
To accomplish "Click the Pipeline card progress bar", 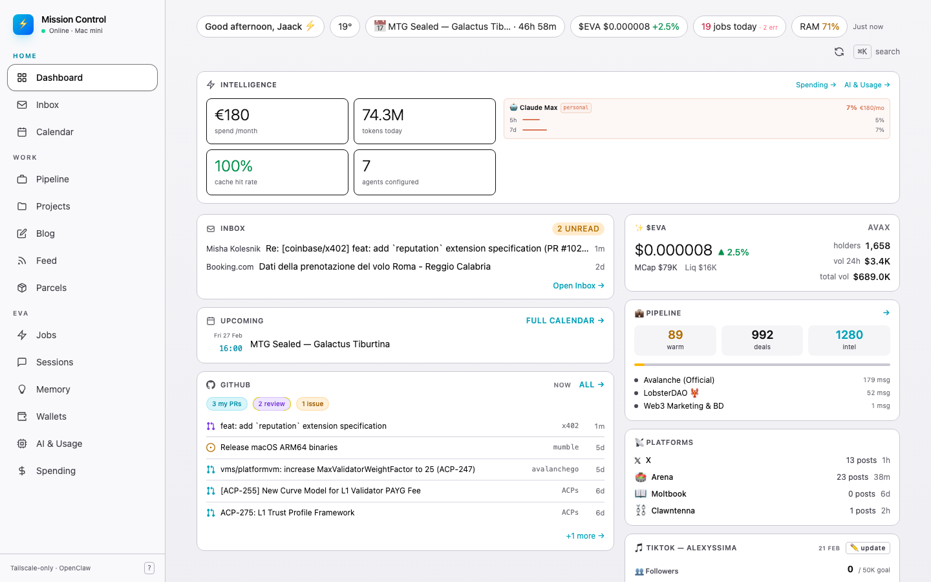I will [762, 365].
